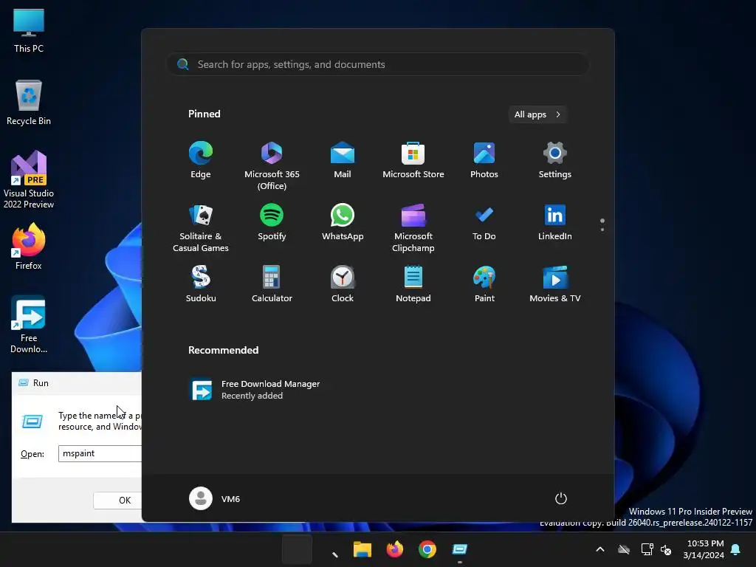This screenshot has height=567, width=756.
Task: Open the To Do app
Action: click(484, 223)
